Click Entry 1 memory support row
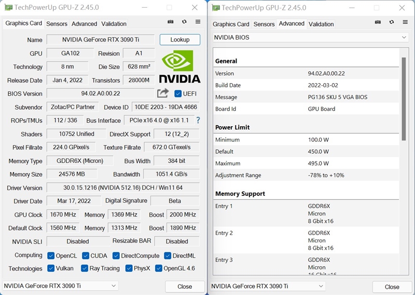The image size is (415, 295). [x=306, y=213]
